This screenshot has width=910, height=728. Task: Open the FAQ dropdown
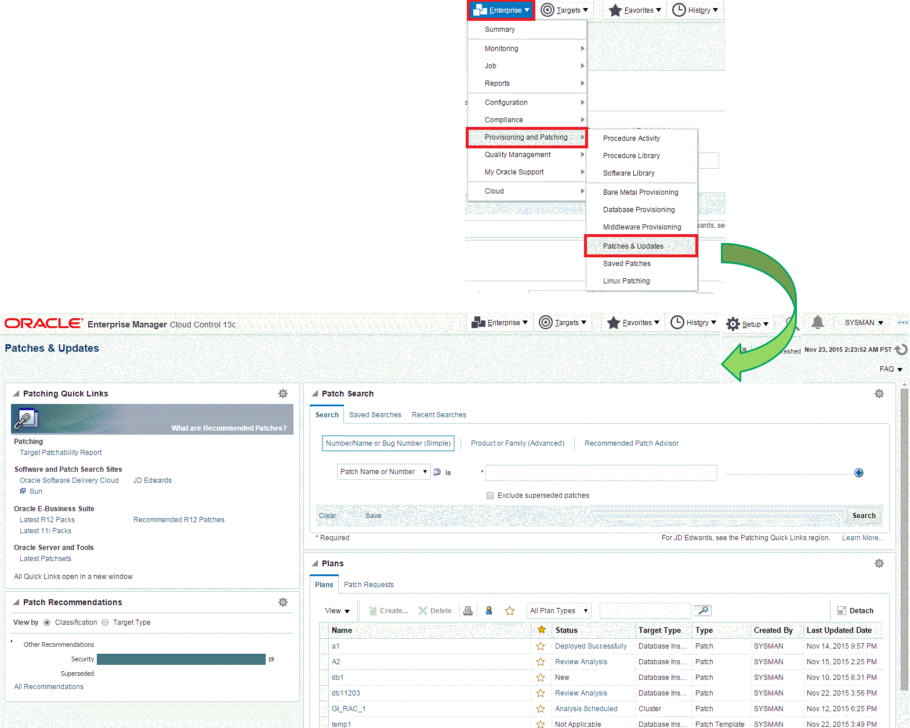(891, 369)
